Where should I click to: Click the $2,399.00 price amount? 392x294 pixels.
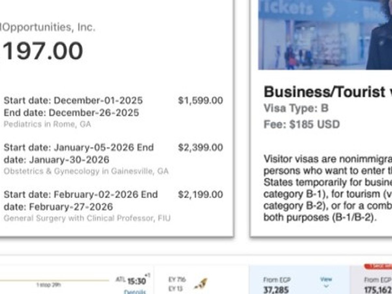(x=200, y=147)
